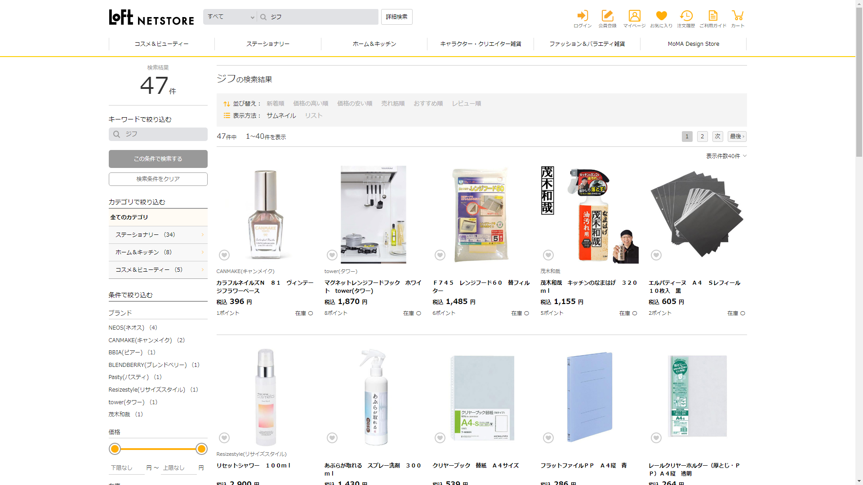This screenshot has height=485, width=863.
Task: Open the ホーム&キッチン navigation menu
Action: coord(374,44)
